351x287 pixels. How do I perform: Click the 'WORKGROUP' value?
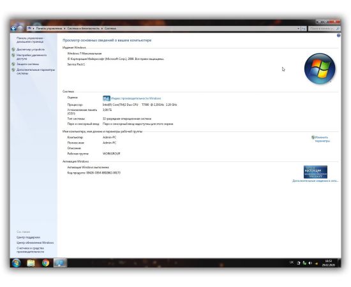point(112,154)
